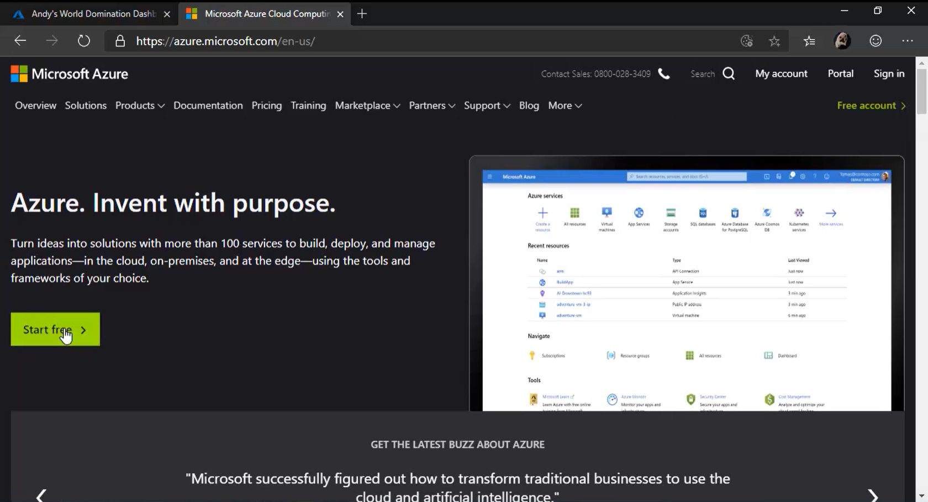928x502 pixels.
Task: Reload the Azure page
Action: pyautogui.click(x=83, y=41)
